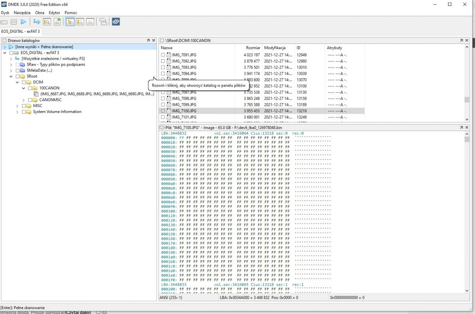Click the file list vertical scrollbar thumb
The width and height of the screenshot is (475, 314).
click(467, 100)
